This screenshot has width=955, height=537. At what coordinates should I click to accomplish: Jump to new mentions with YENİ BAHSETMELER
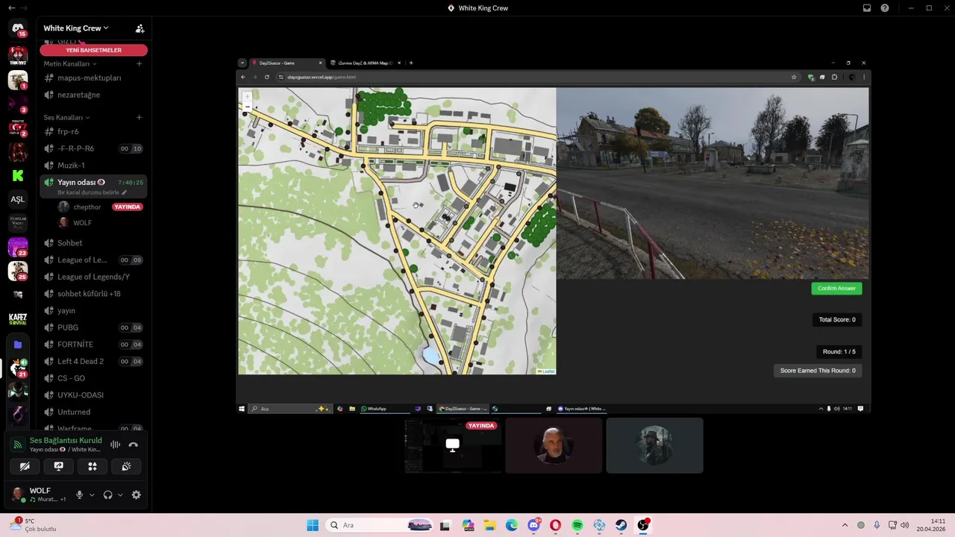(x=93, y=50)
